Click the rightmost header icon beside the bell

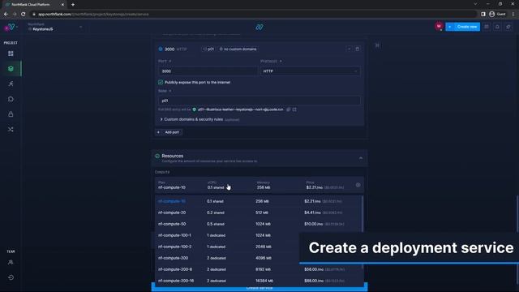508,27
